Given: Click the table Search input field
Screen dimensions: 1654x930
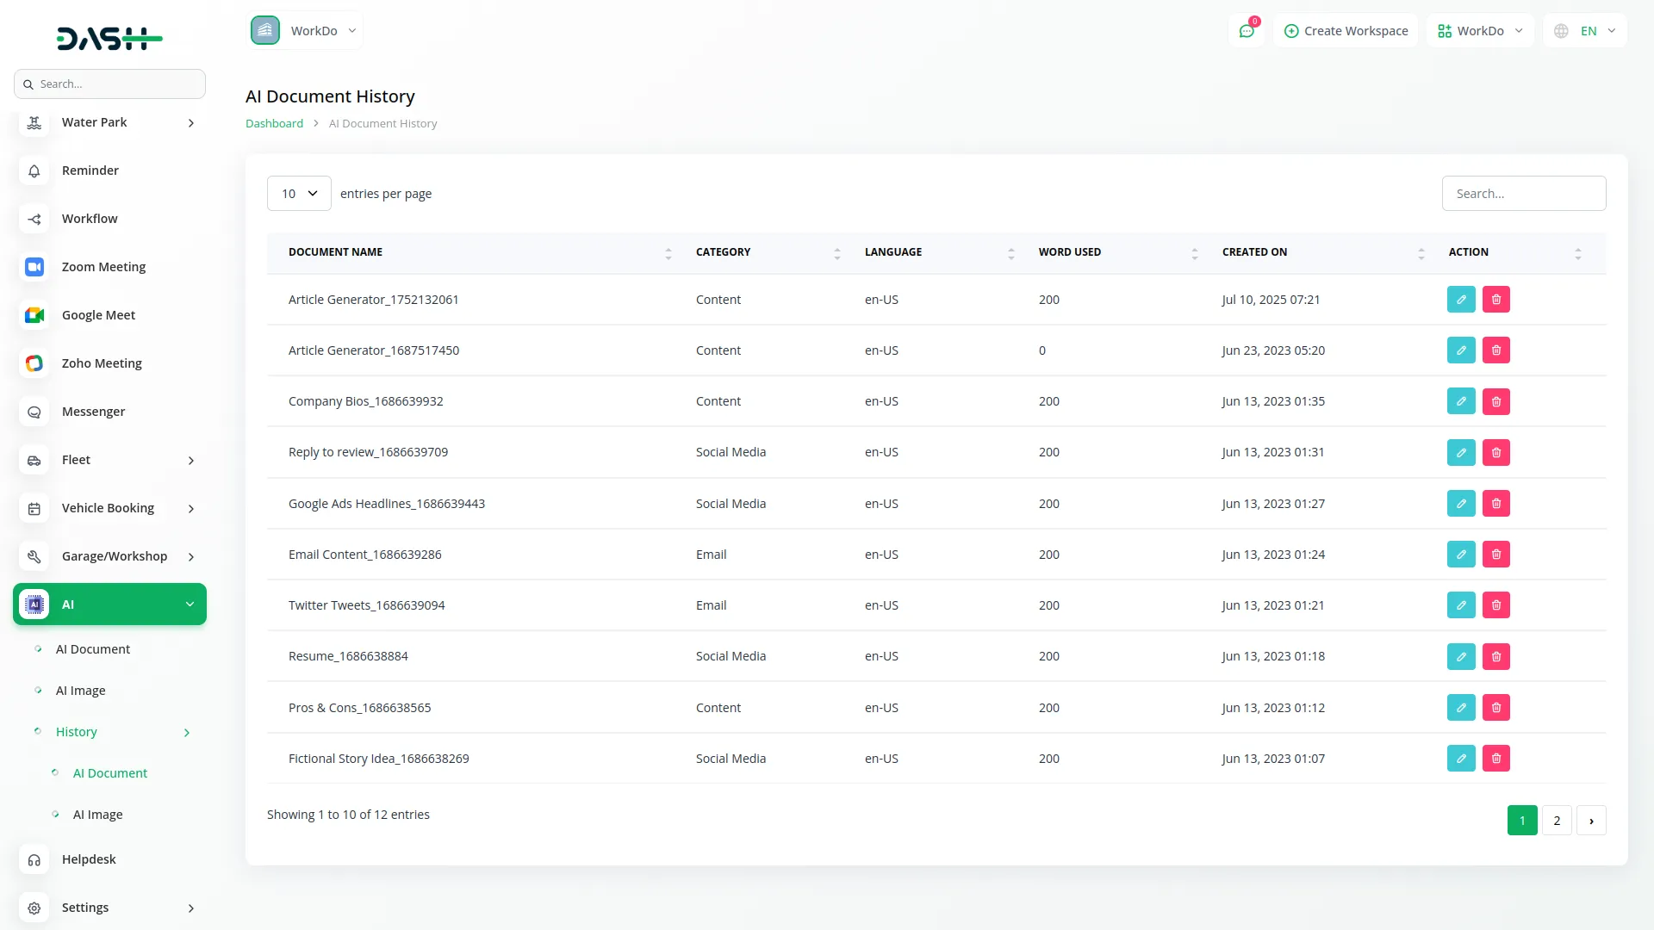Looking at the screenshot, I should tap(1523, 194).
